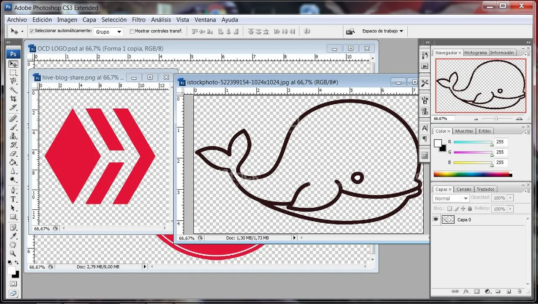
Task: Open the Paragraph panel dock icon
Action: [425, 139]
